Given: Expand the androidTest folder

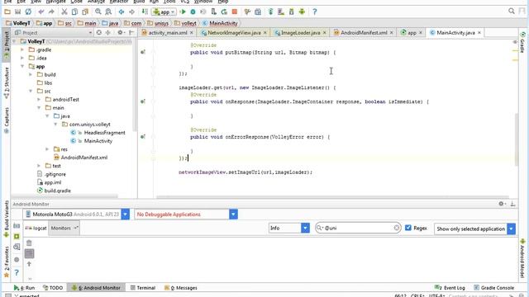Looking at the screenshot, I should (x=39, y=99).
